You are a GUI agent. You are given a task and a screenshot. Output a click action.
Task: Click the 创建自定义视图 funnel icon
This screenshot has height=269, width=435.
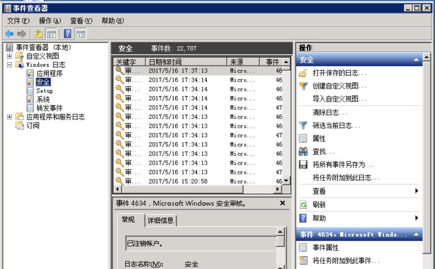303,86
